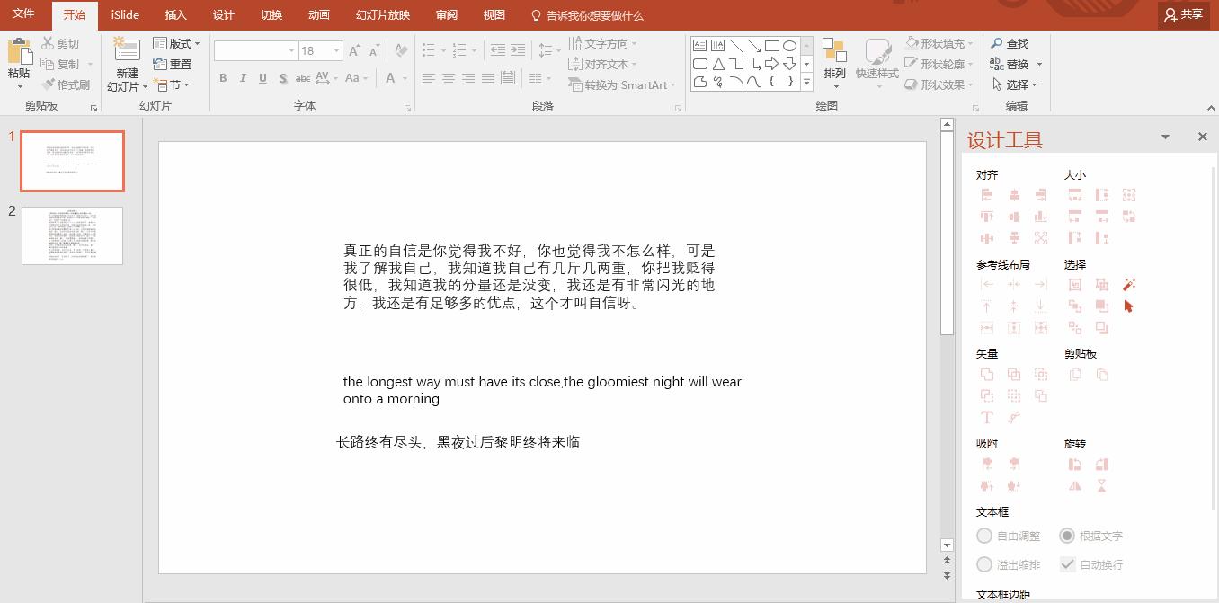Toggle underline formatting
This screenshot has height=603, width=1219.
click(x=262, y=78)
